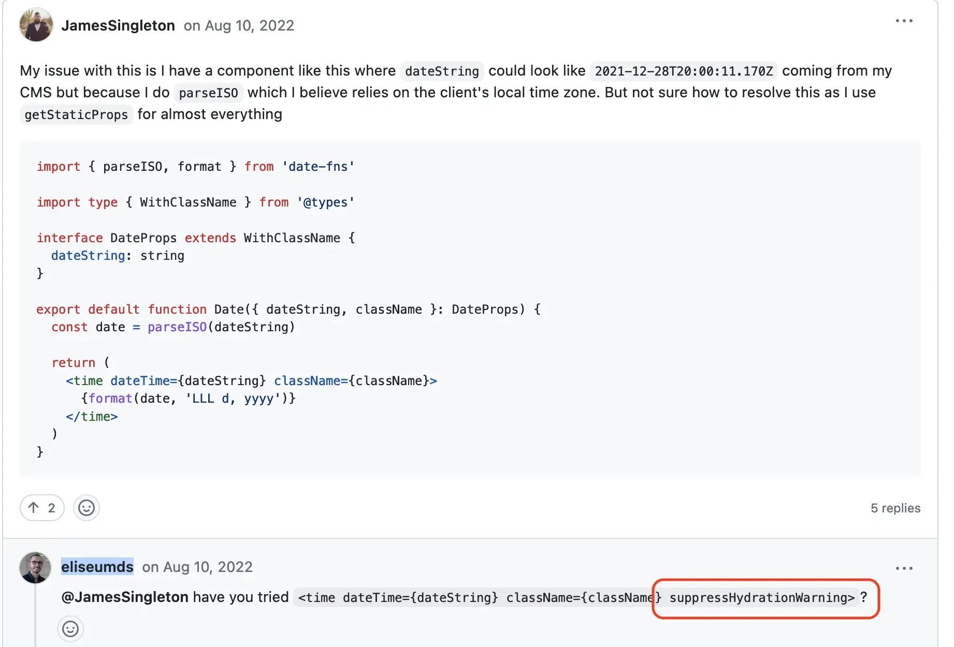Click the export default function Date line
Viewport: 954px width, 647px height.
coord(288,310)
